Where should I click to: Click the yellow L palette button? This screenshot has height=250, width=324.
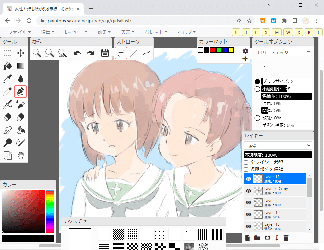tap(319, 32)
